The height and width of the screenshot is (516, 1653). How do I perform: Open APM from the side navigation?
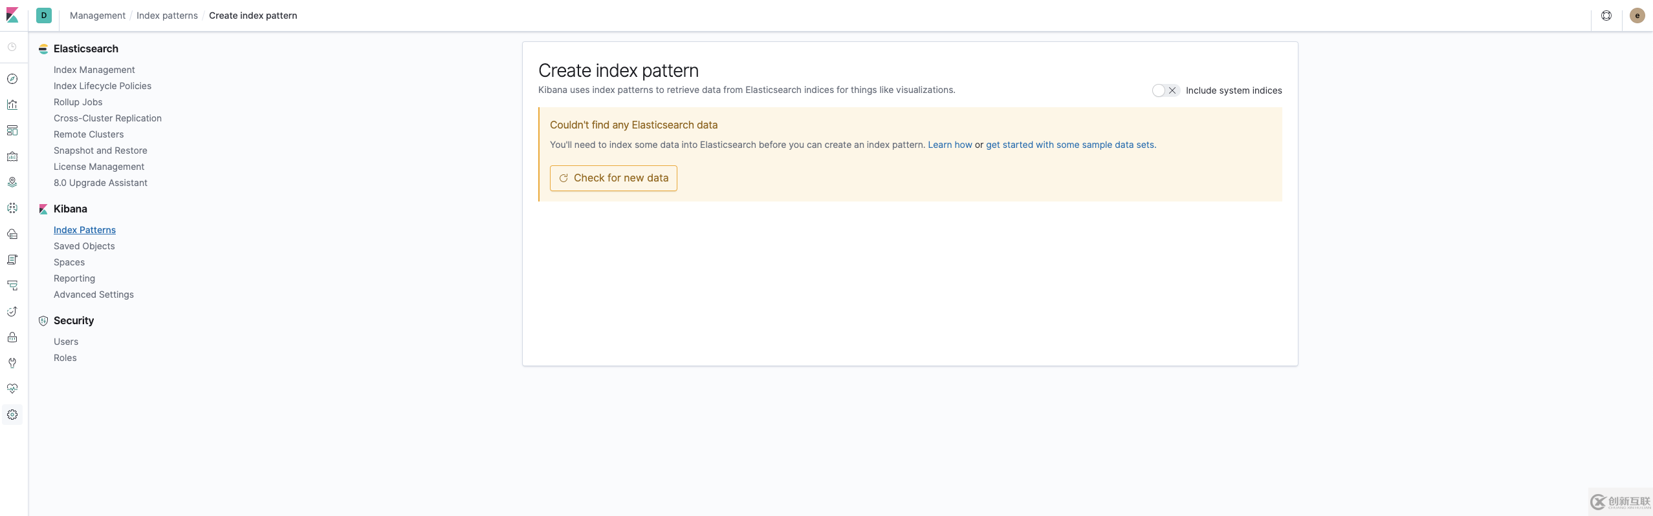tap(12, 285)
